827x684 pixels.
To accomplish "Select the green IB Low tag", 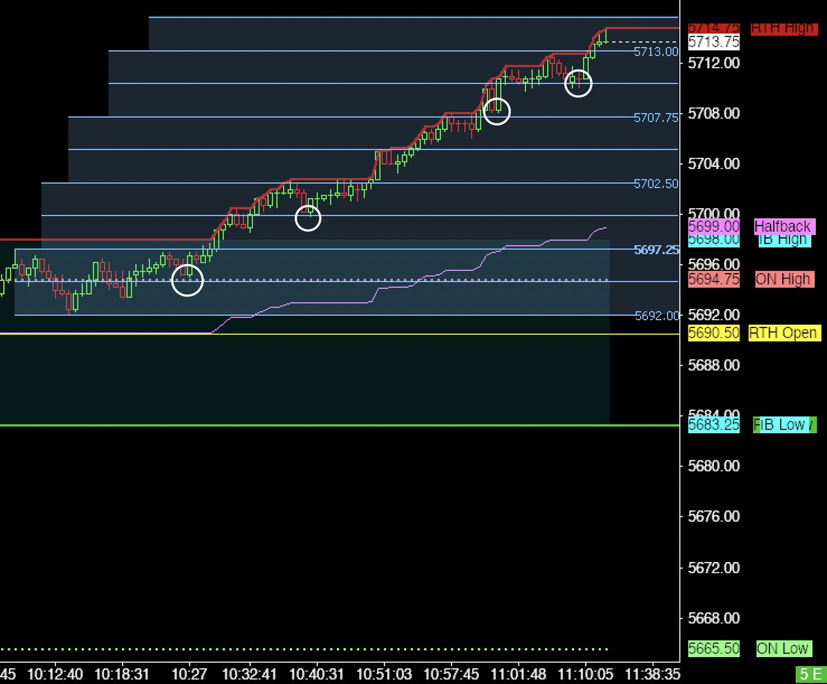I will tap(784, 425).
